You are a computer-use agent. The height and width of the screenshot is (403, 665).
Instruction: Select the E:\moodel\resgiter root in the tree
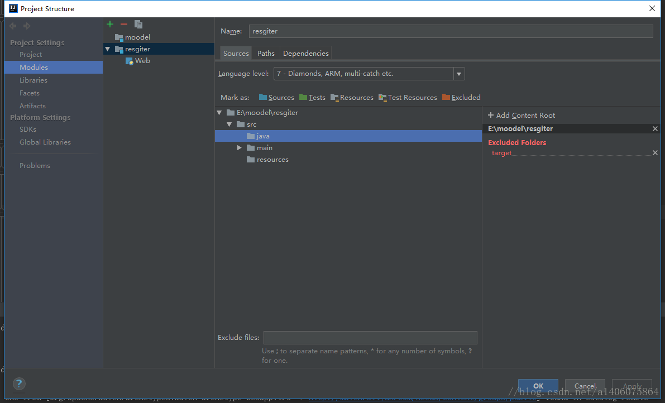tap(262, 113)
